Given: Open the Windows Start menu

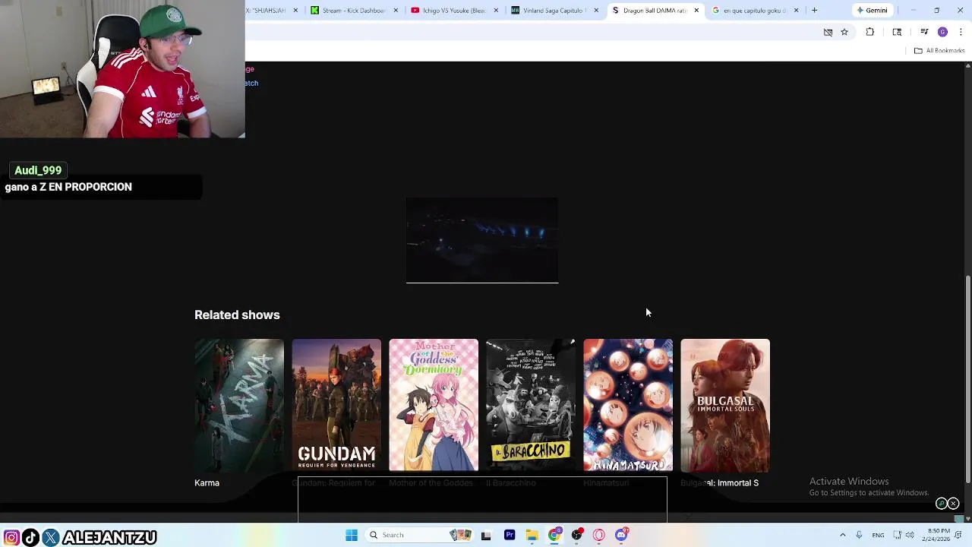Looking at the screenshot, I should pos(351,535).
